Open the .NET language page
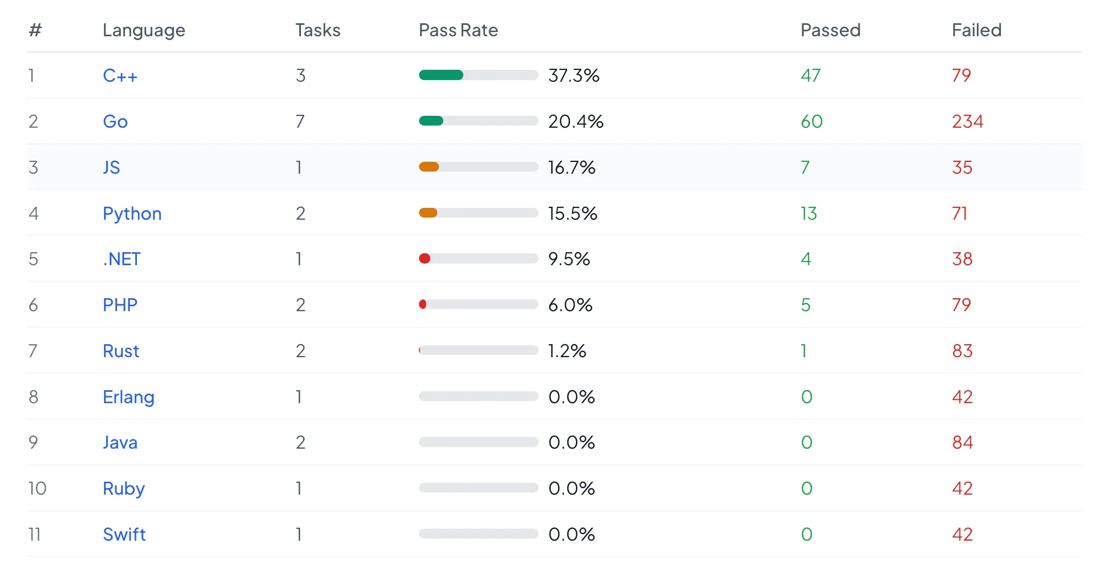Viewport: 1115px width, 565px height. [x=121, y=259]
